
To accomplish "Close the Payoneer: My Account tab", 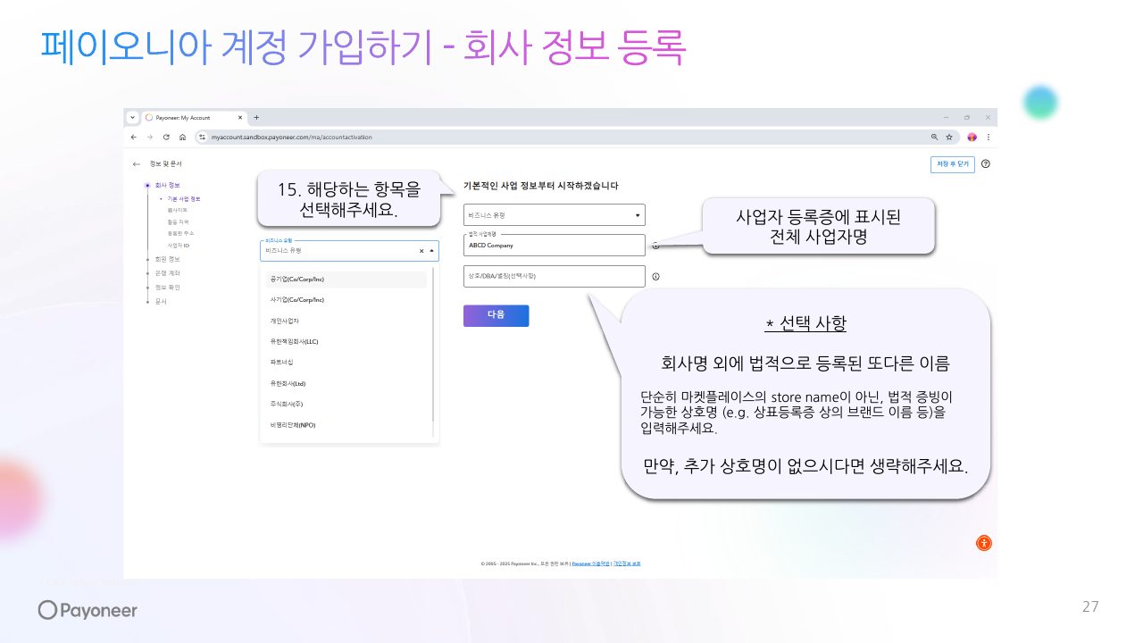I will pos(240,117).
